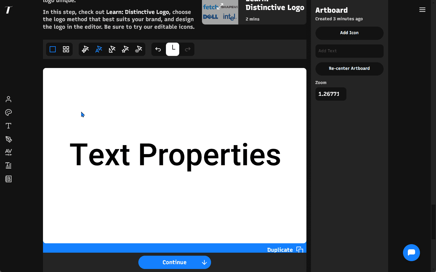Open the letter spacing sidebar panel
The width and height of the screenshot is (436, 272).
pyautogui.click(x=8, y=152)
